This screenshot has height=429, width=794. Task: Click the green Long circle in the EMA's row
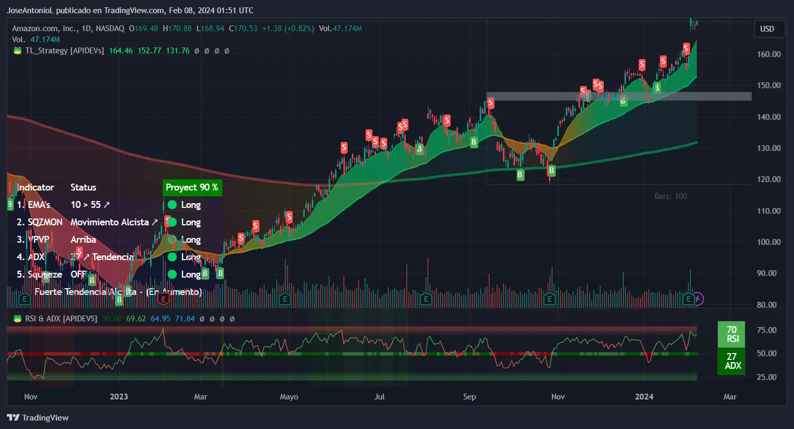tap(172, 205)
